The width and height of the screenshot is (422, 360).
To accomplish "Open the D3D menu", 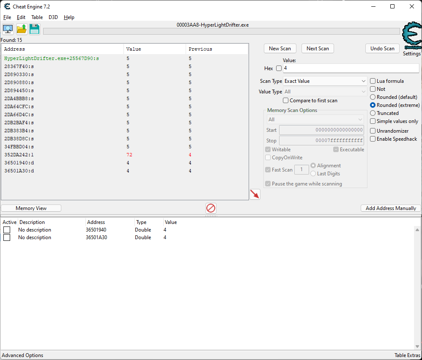I will [53, 17].
